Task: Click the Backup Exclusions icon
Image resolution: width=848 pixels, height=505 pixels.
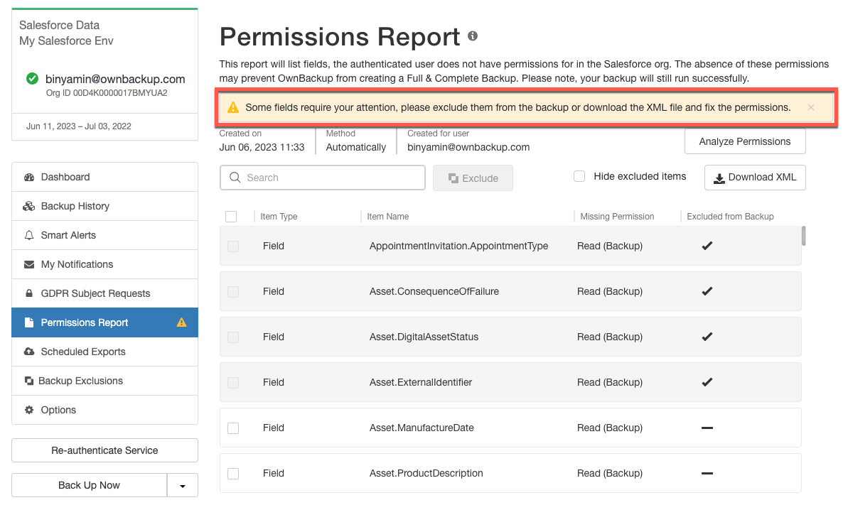Action: click(28, 380)
